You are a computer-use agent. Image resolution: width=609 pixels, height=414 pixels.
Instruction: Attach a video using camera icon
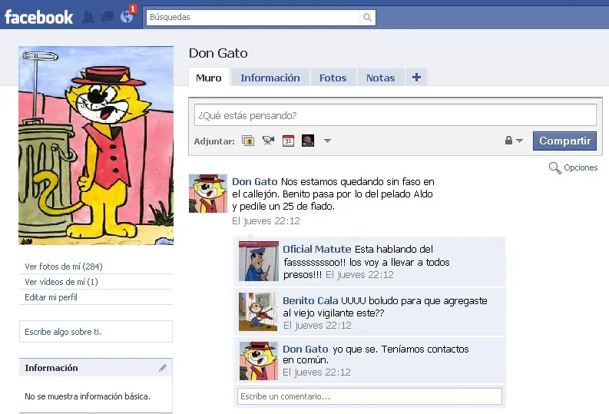click(x=268, y=141)
